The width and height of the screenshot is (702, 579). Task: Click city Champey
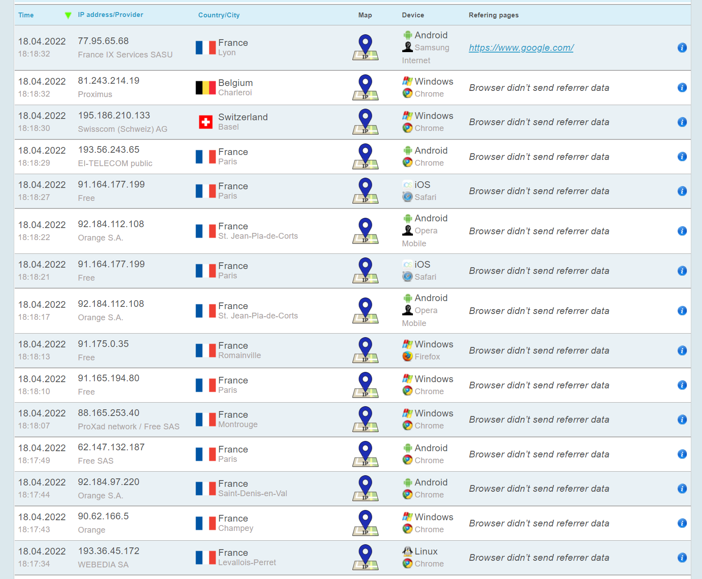pos(236,528)
